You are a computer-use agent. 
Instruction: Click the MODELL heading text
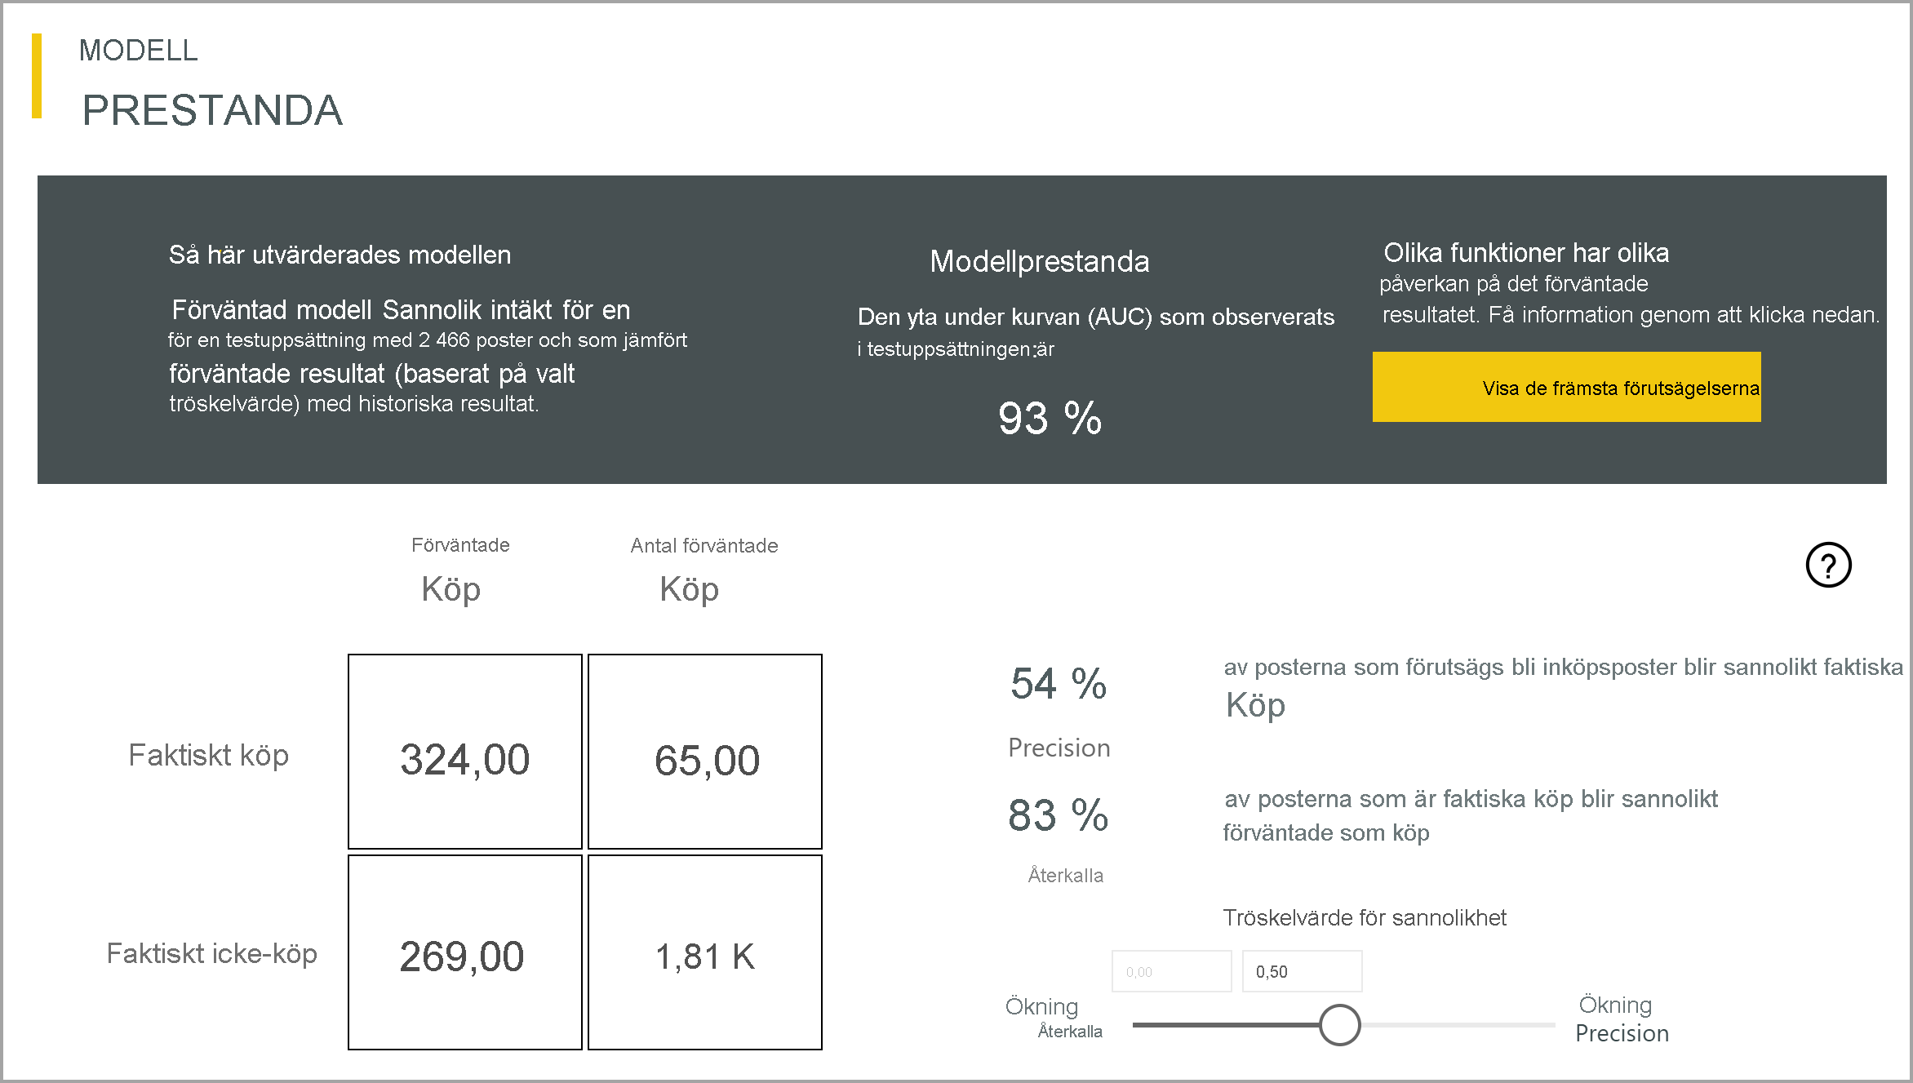pyautogui.click(x=138, y=51)
